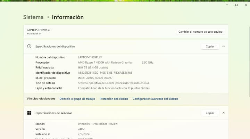
Task: Click the Edición label
Action: point(40,124)
